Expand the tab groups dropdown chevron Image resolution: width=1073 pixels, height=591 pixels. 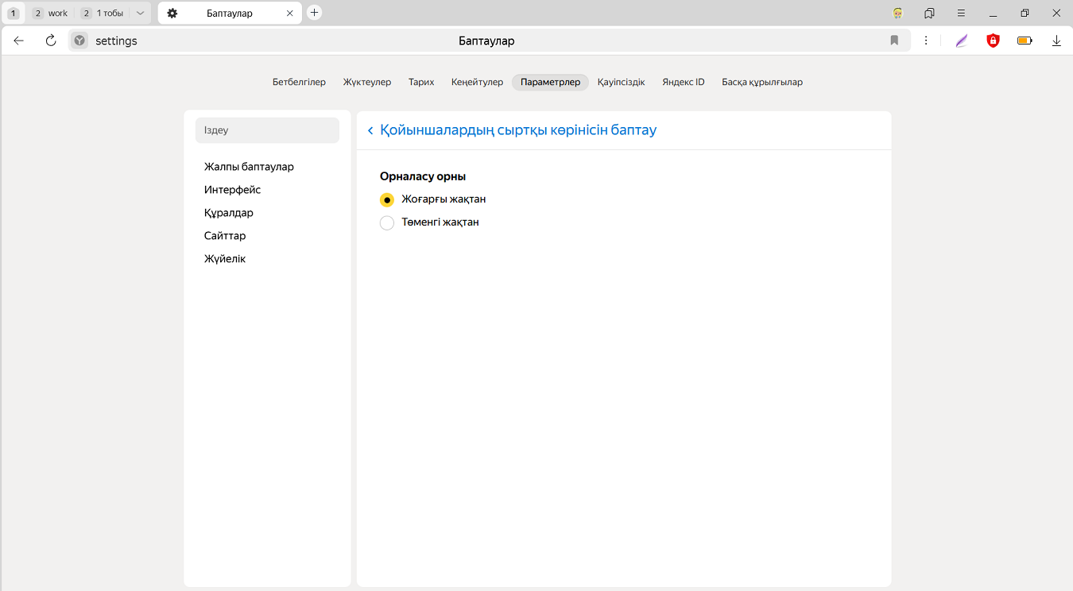click(x=141, y=13)
